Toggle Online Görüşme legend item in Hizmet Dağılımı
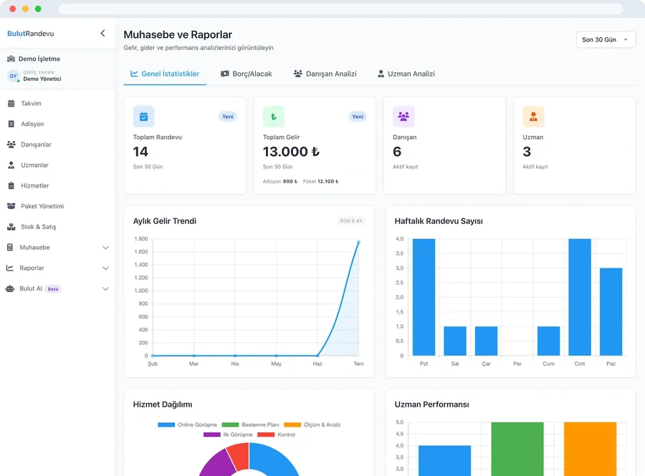The height and width of the screenshot is (476, 645). [x=187, y=424]
